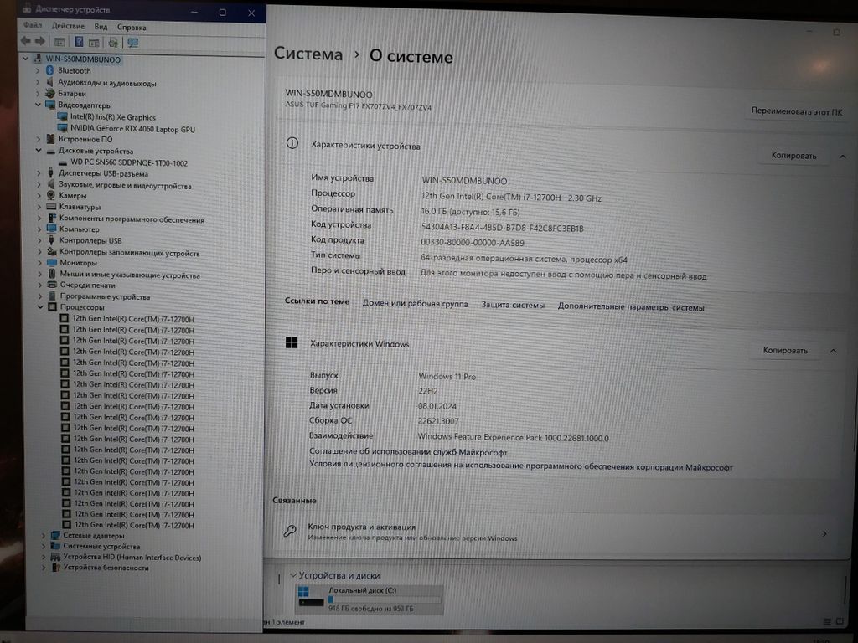
Task: Click the Back arrow in Device Manager toolbar
Action: coord(26,41)
